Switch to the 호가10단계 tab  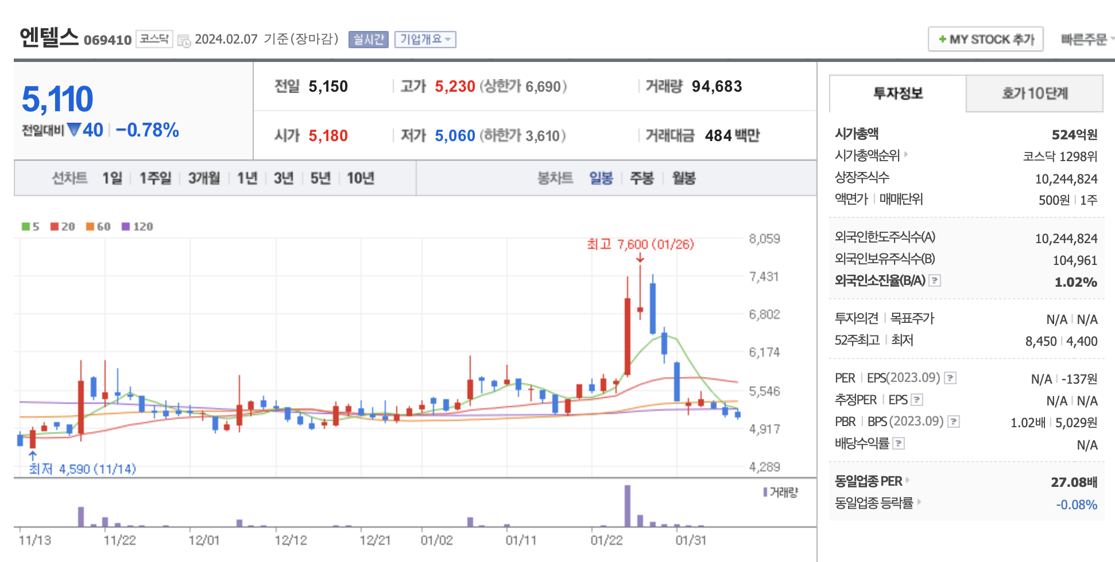tap(1035, 93)
